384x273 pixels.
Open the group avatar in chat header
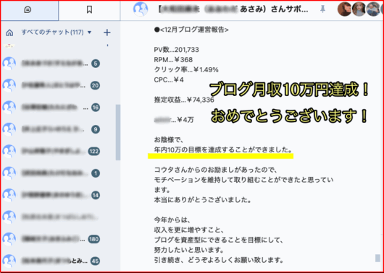141,9
